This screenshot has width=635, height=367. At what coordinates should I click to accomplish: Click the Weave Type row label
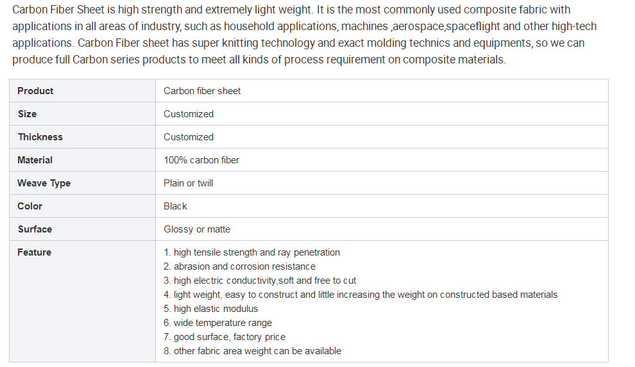(x=44, y=183)
